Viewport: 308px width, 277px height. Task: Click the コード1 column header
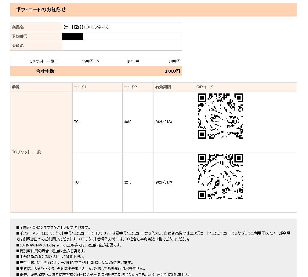(80, 87)
